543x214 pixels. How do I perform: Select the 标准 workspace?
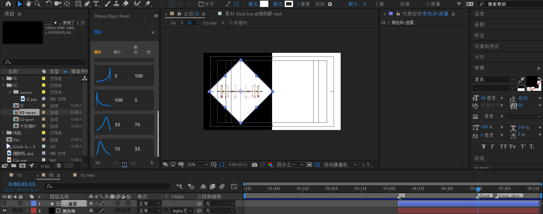point(405,4)
